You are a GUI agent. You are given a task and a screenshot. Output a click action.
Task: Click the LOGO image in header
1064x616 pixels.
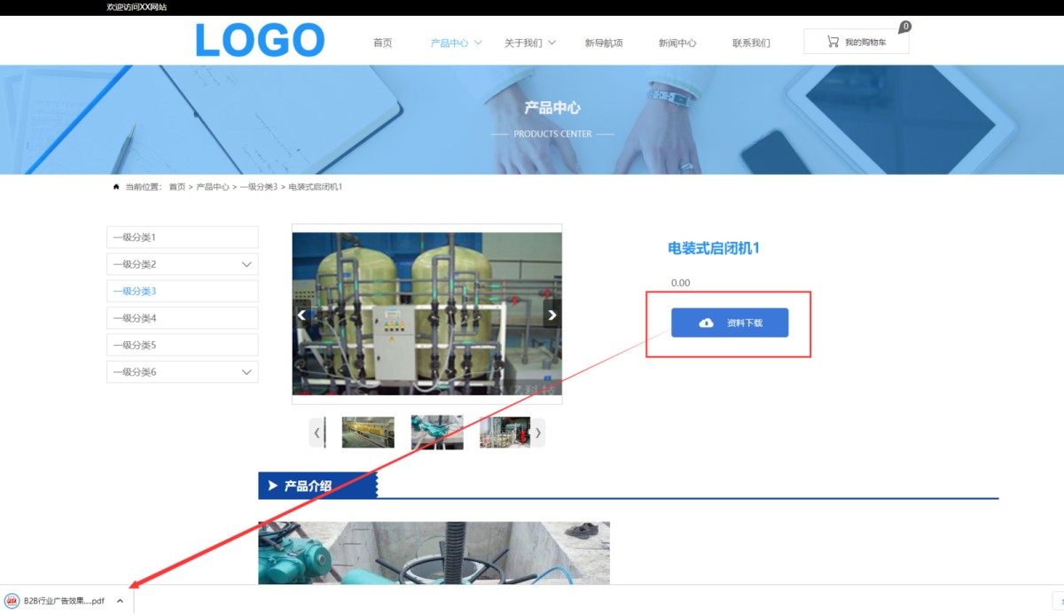tap(260, 41)
